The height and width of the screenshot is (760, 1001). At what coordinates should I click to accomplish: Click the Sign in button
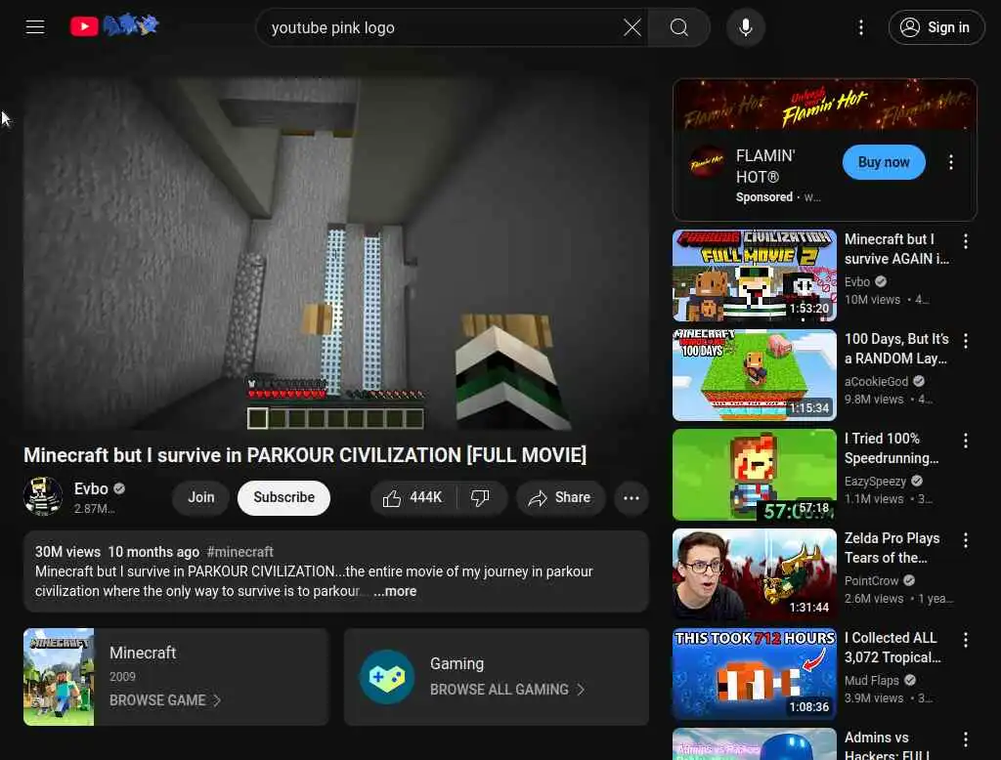(x=936, y=27)
